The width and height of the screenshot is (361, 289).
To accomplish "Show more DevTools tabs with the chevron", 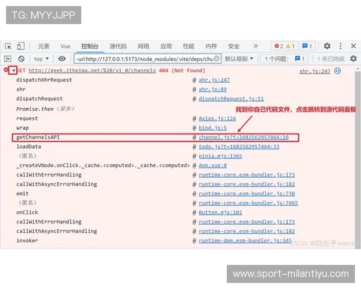I will click(255, 46).
